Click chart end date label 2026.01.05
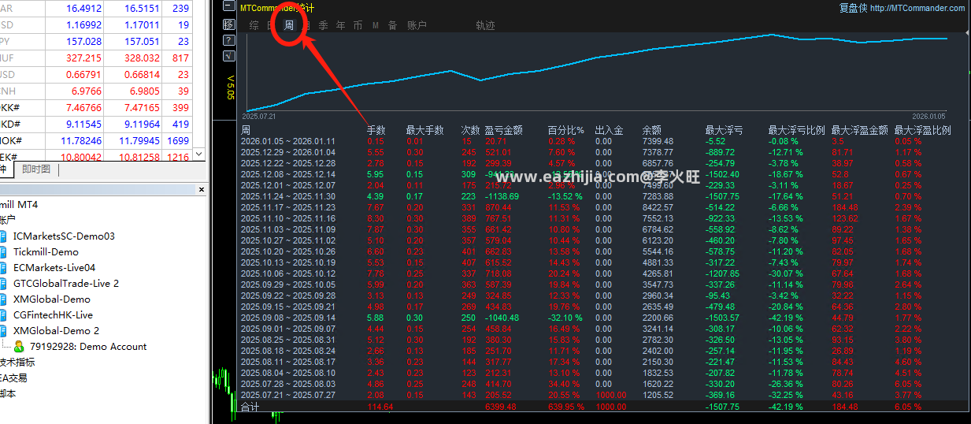The height and width of the screenshot is (424, 971). [929, 116]
